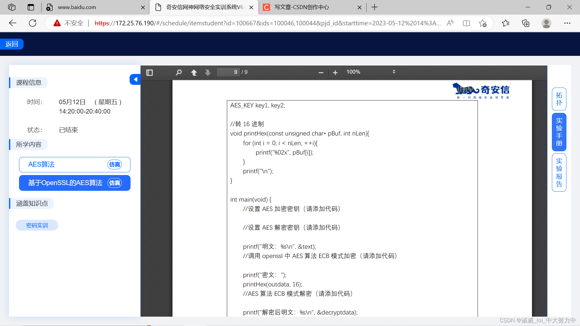Viewport: 580px width, 326px height.
Task: Toggle split screen view
Action: click(466, 23)
